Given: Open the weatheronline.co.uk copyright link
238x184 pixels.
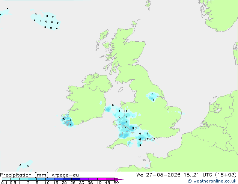Looking at the screenshot, I should (212, 181).
